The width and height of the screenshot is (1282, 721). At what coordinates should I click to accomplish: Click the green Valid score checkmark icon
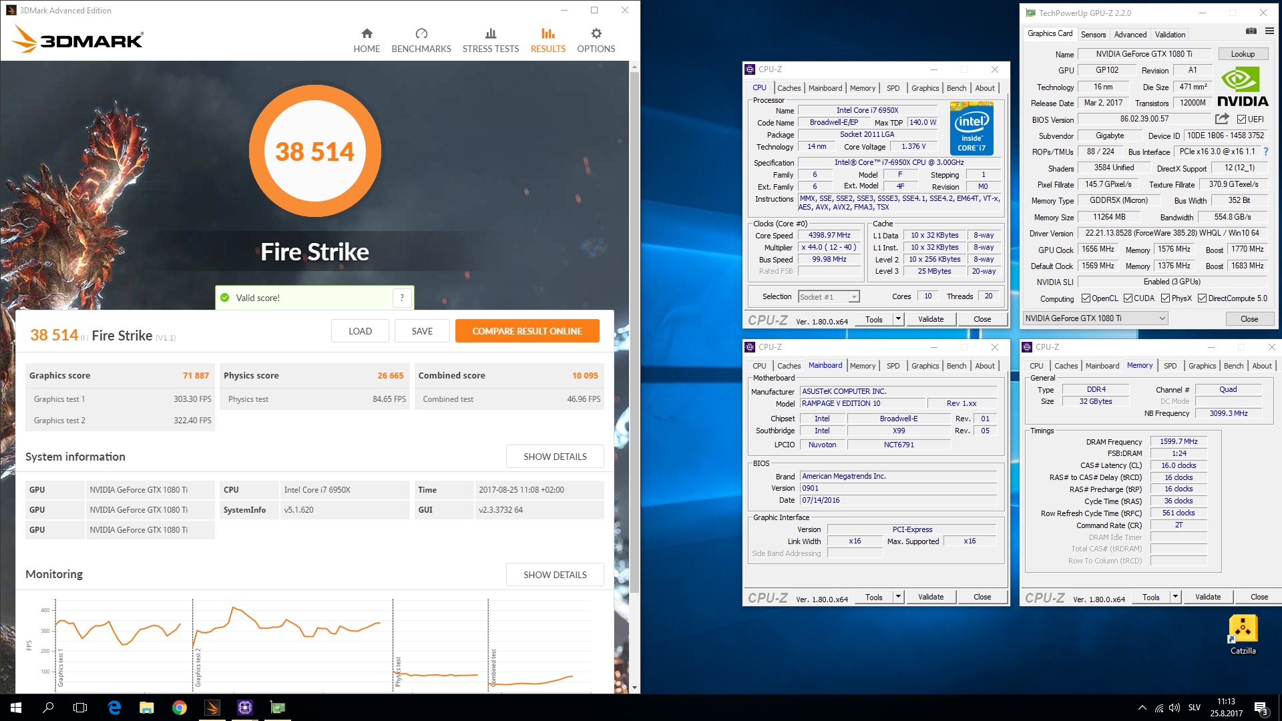(x=225, y=298)
